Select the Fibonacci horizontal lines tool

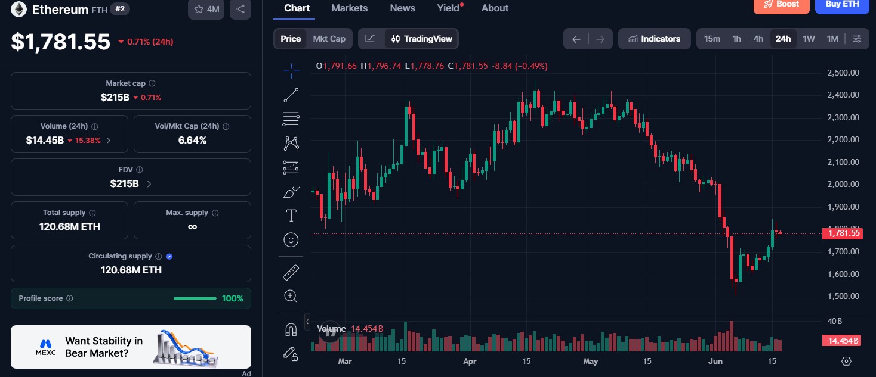click(x=291, y=119)
